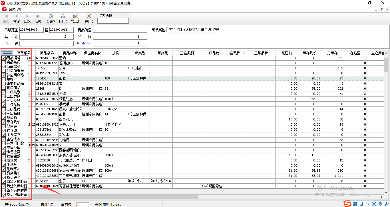This screenshot has height=207, width=390.
Task: Toggle 总库存 column checkbox
Action: (x=4, y=126)
